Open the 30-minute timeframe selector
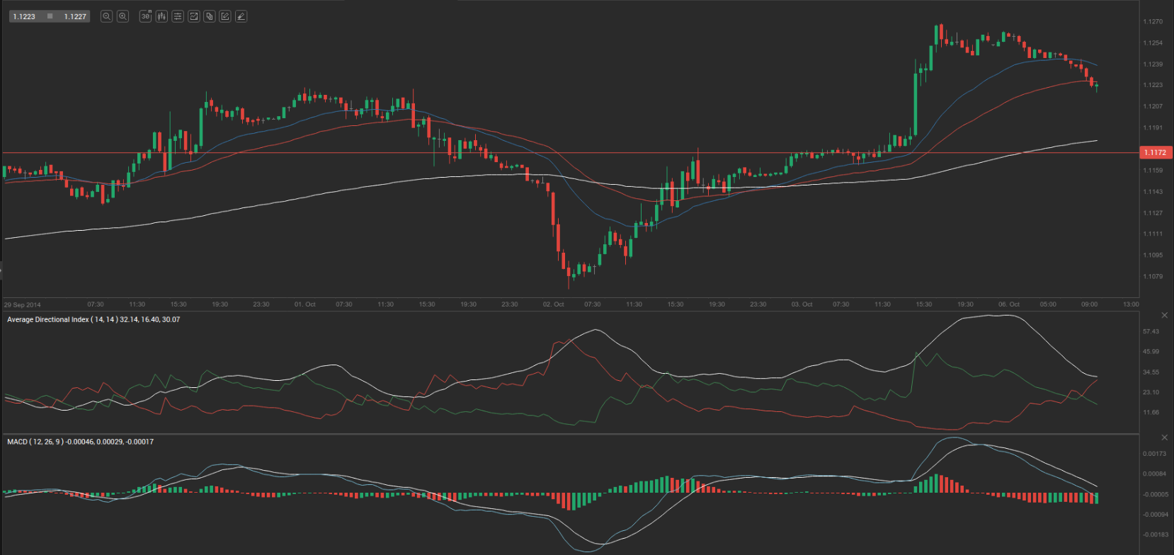The image size is (1174, 555). click(x=145, y=16)
